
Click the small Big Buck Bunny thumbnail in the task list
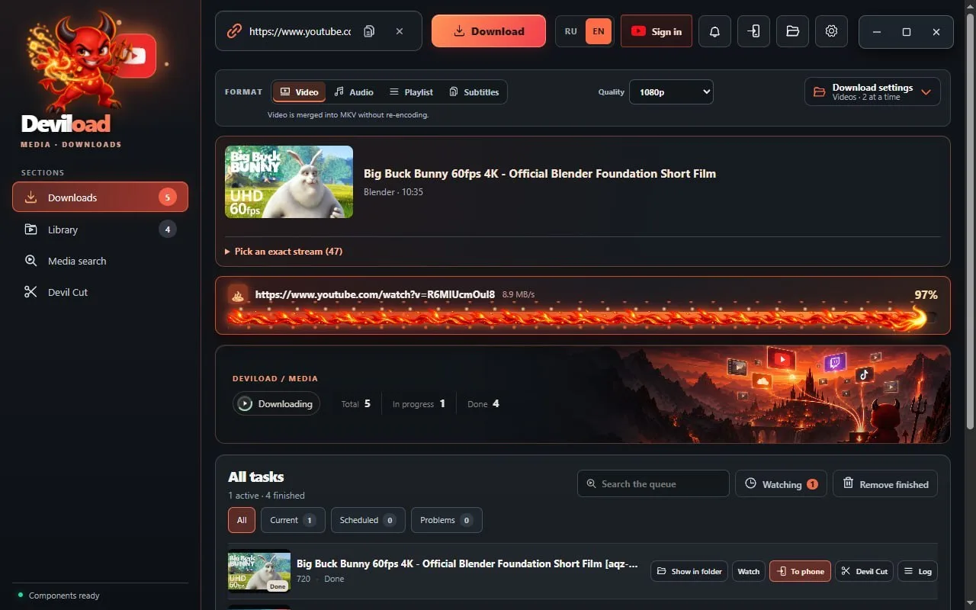(259, 571)
